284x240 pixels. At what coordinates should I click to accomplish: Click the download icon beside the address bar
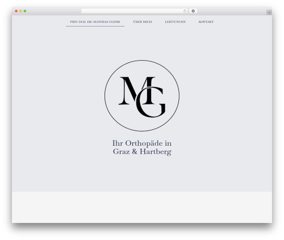(x=193, y=11)
